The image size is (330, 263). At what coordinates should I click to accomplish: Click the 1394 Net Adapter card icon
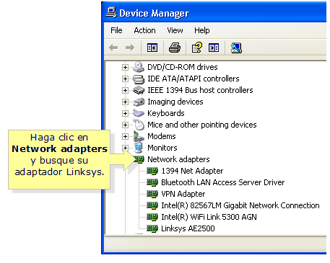pyautogui.click(x=152, y=171)
